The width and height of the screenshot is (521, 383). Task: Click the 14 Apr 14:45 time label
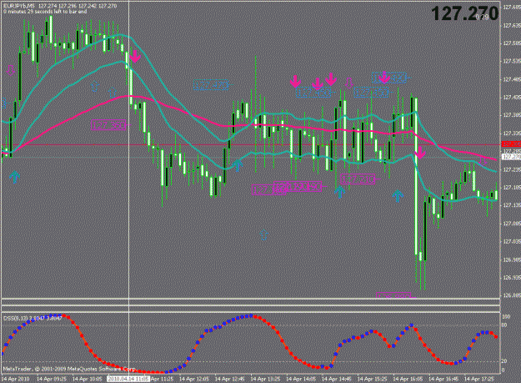click(x=337, y=379)
